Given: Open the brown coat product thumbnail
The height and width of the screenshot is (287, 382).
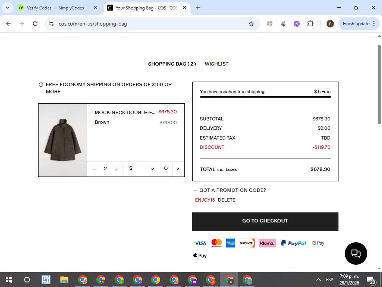Looking at the screenshot, I should [x=63, y=140].
